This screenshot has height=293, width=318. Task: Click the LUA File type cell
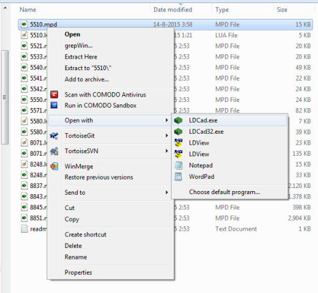226,35
